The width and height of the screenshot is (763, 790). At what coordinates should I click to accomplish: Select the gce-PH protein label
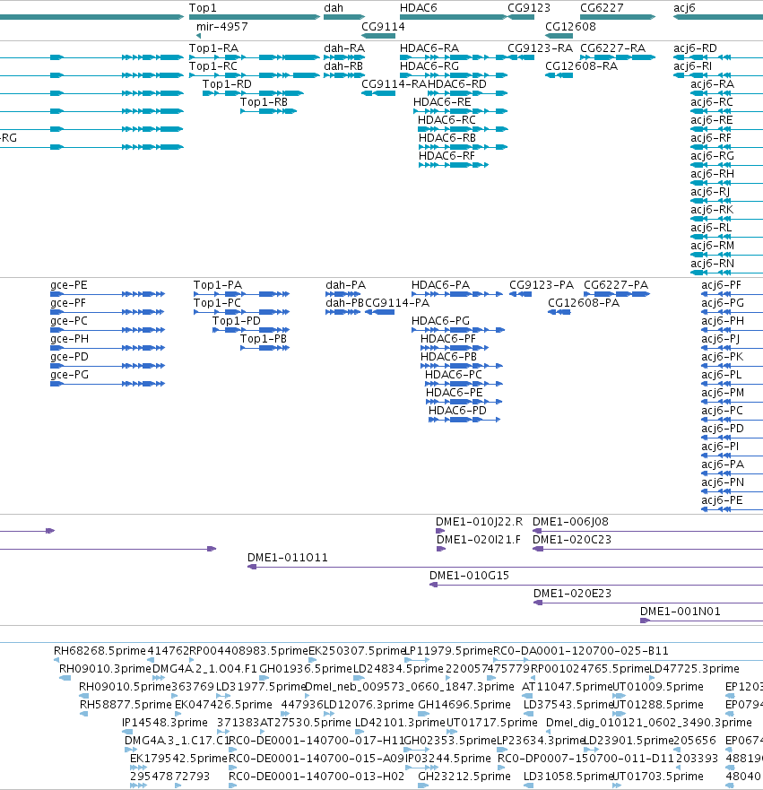coord(70,339)
